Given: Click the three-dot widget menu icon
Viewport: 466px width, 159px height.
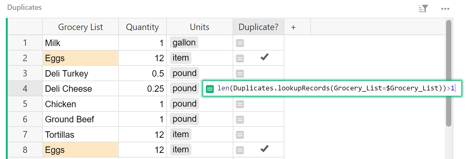Looking at the screenshot, I should click(x=445, y=8).
